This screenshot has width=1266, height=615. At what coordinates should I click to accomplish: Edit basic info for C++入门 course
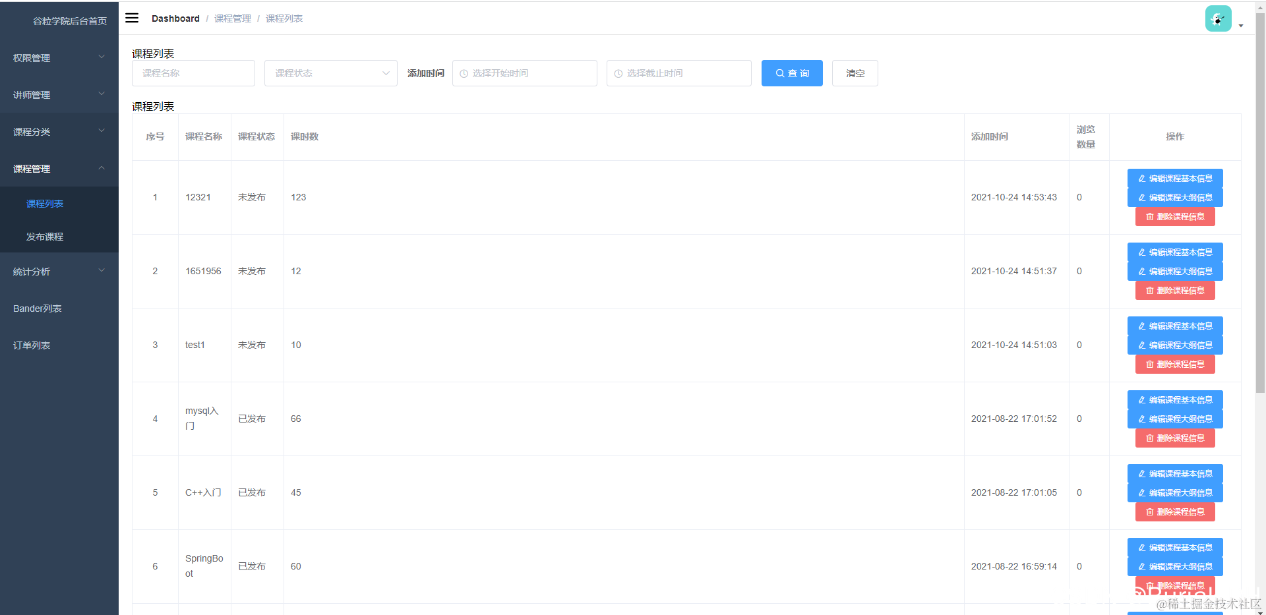coord(1175,474)
